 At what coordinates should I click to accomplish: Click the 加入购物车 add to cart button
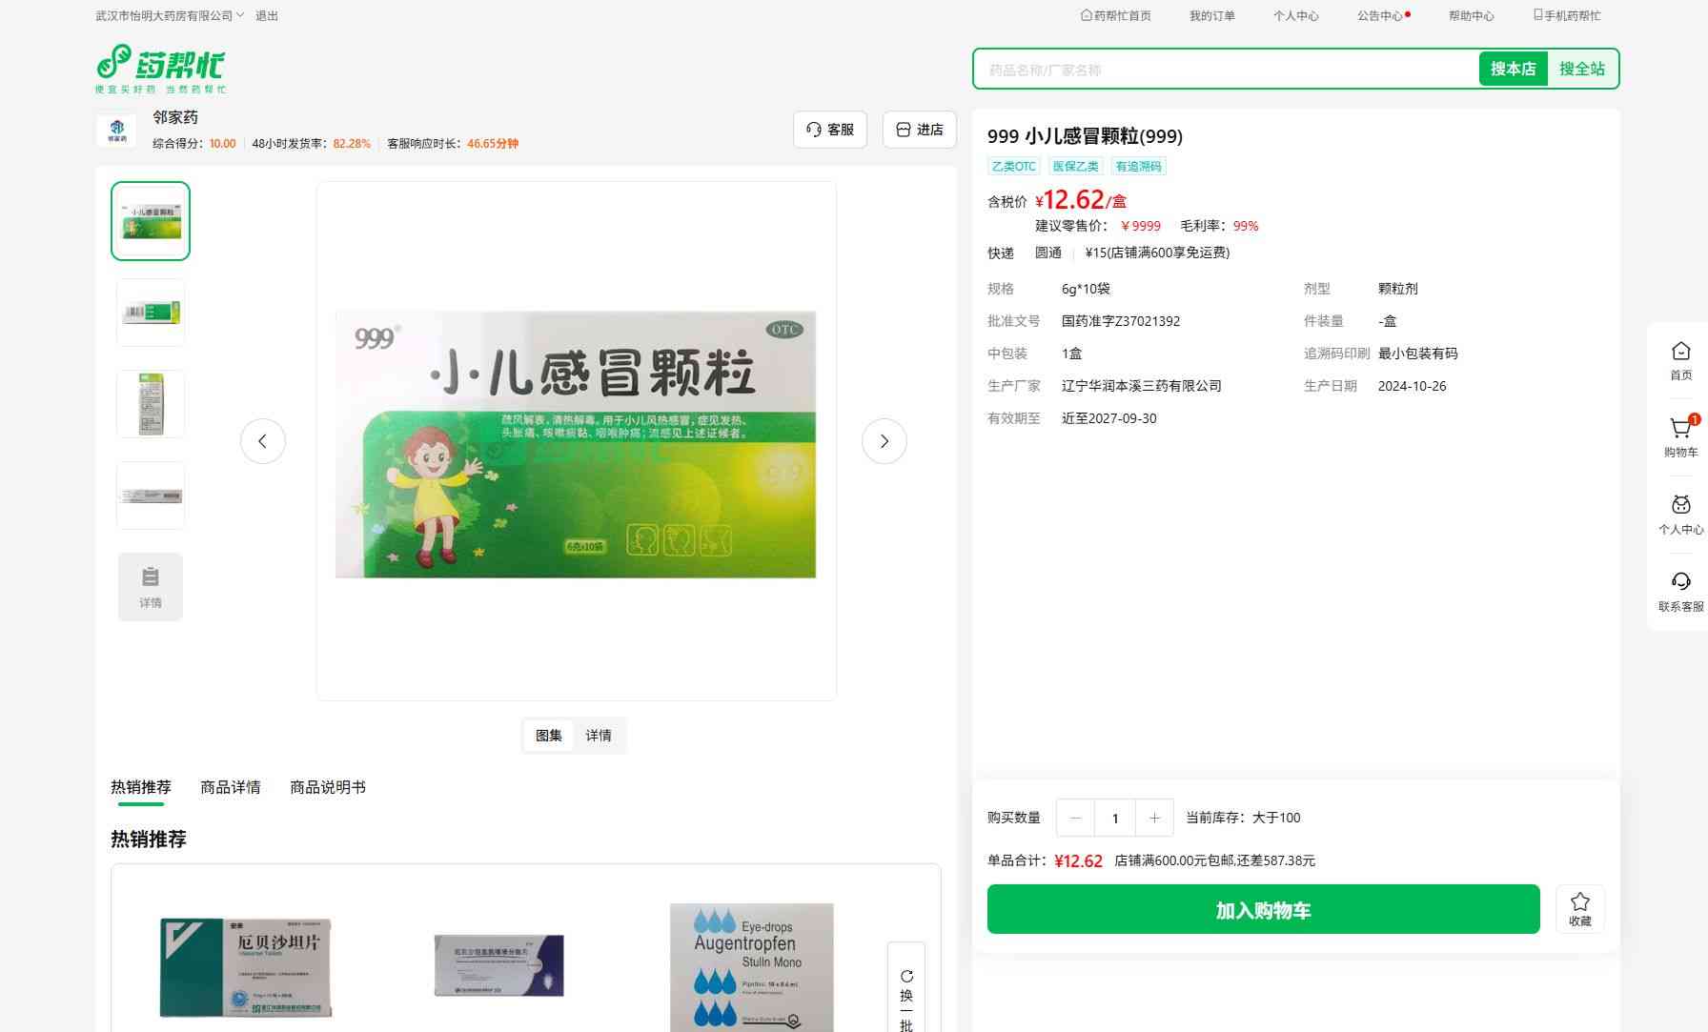(x=1263, y=909)
